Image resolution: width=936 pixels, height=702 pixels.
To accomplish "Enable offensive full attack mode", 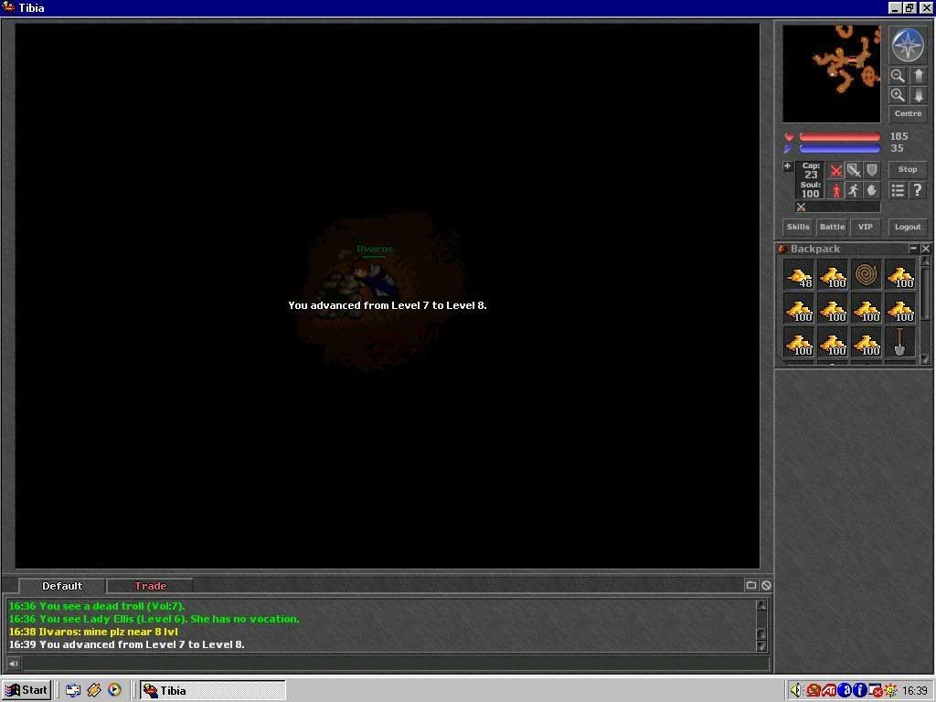I will pos(835,171).
